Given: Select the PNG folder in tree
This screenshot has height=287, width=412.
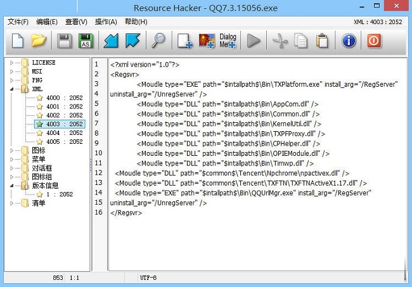Looking at the screenshot, I should coord(38,80).
